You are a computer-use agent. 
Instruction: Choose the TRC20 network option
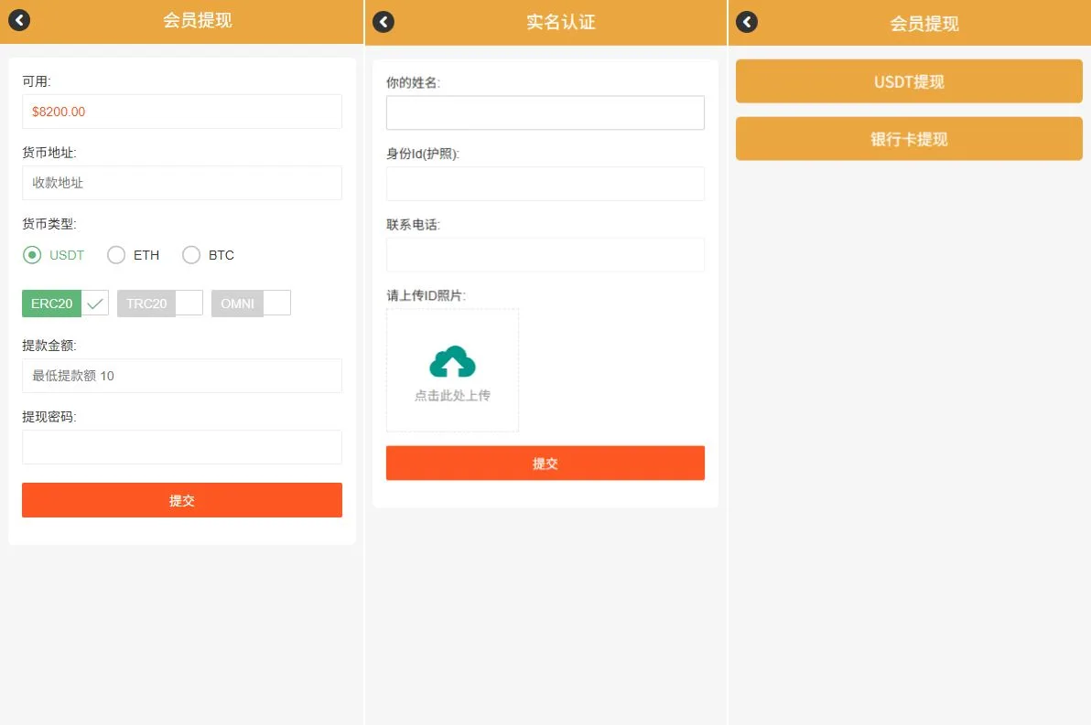(159, 304)
